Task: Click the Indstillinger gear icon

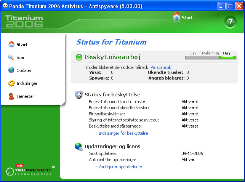Action: click(11, 83)
